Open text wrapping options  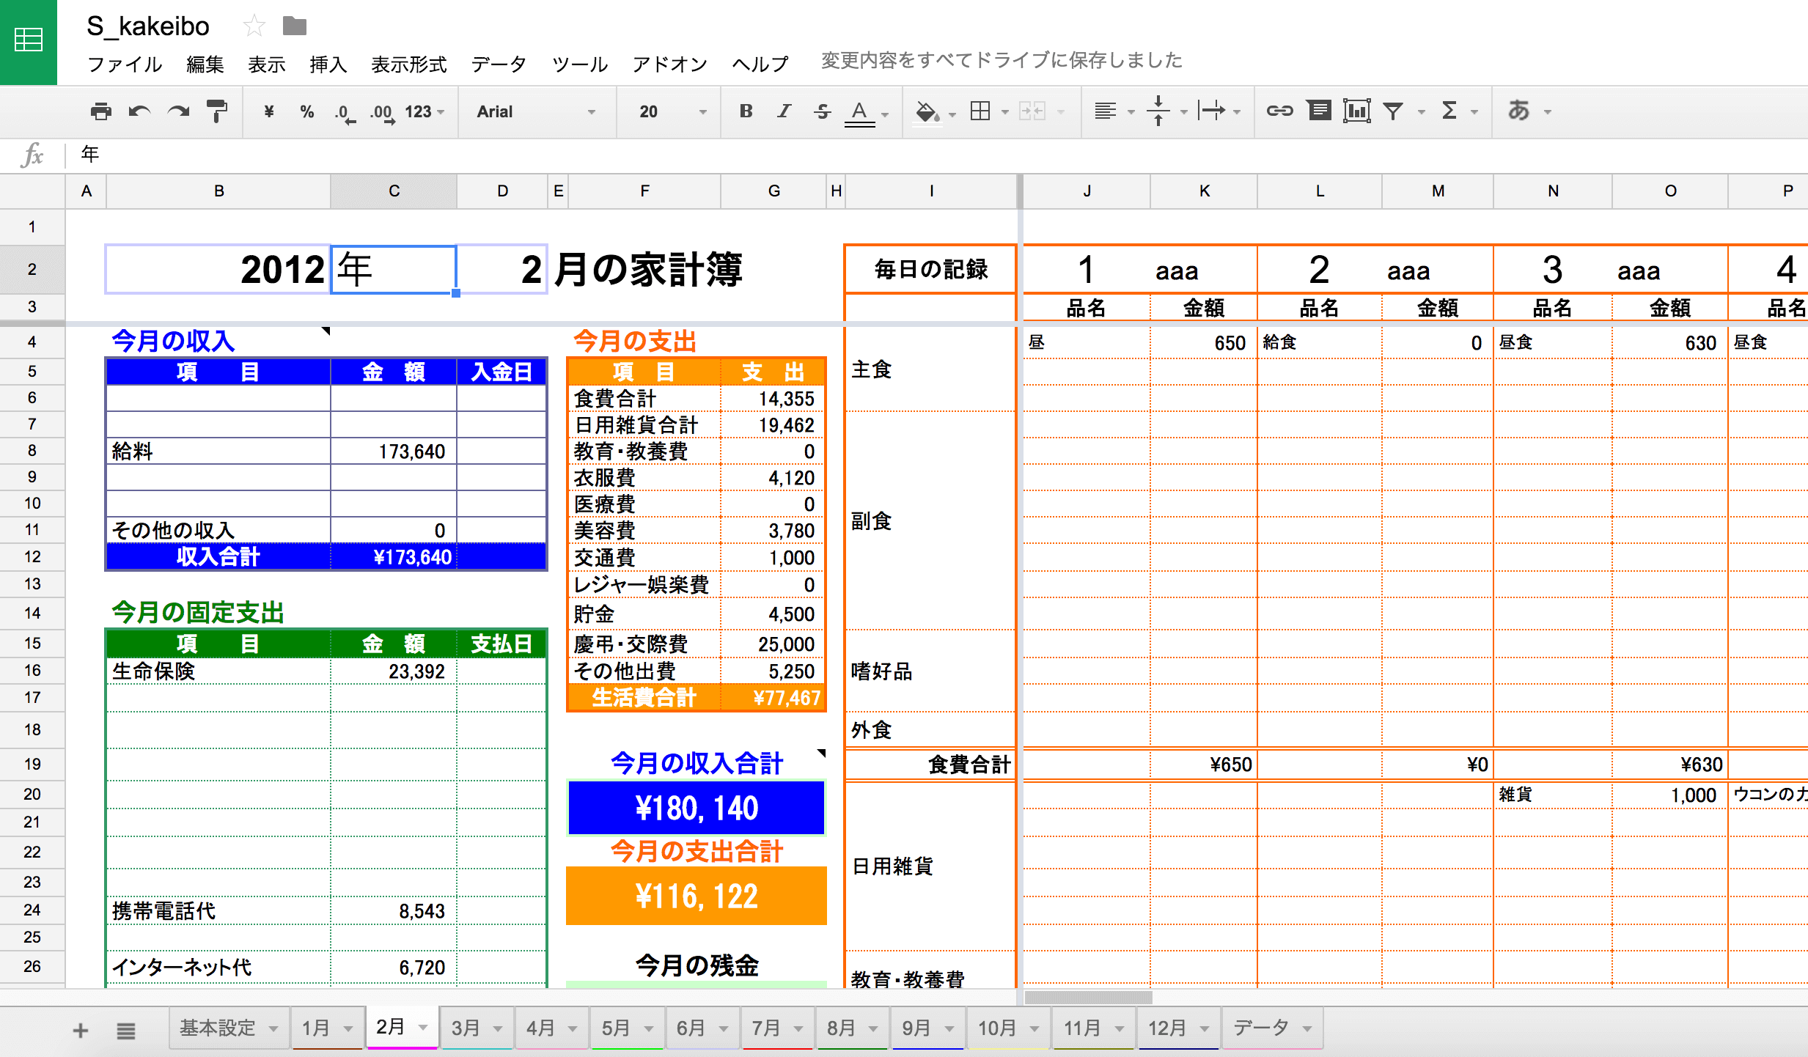[x=1219, y=111]
